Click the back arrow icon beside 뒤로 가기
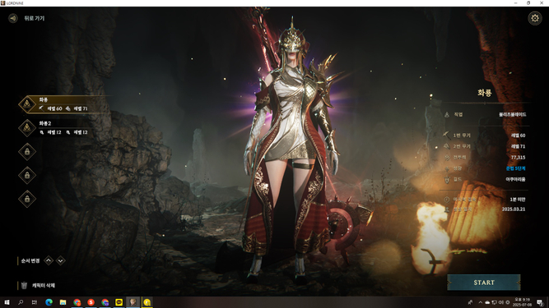Image resolution: width=549 pixels, height=308 pixels. click(x=13, y=18)
